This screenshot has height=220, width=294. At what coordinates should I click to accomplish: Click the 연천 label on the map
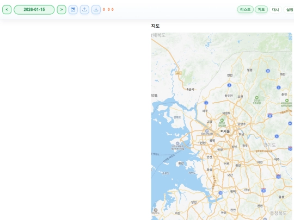[230, 75]
